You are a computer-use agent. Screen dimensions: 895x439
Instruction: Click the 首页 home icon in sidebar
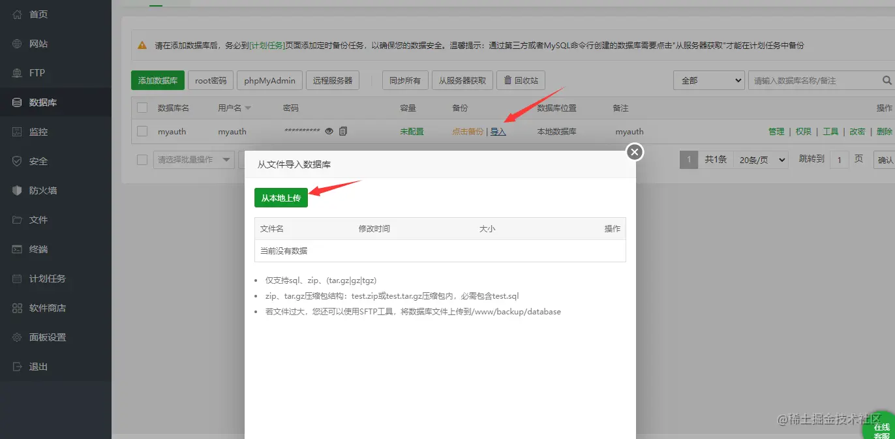17,14
